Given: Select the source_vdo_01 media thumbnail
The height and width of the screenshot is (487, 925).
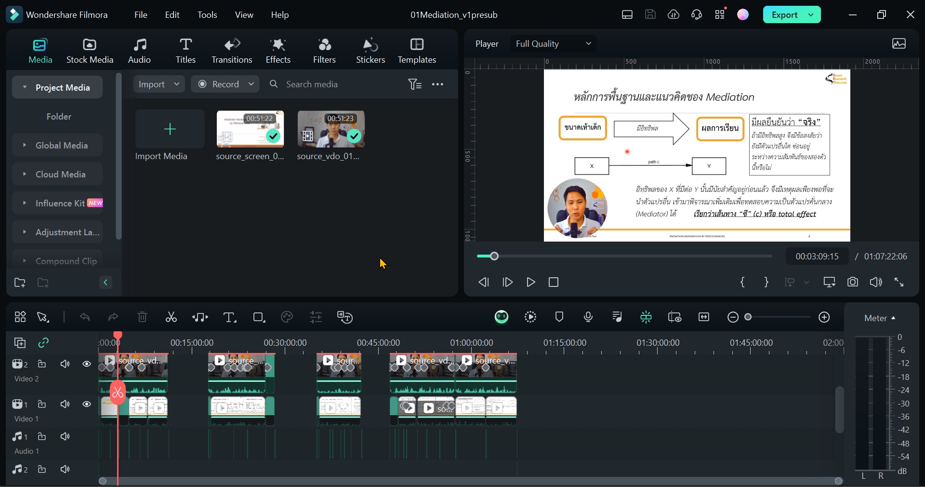Looking at the screenshot, I should (331, 129).
